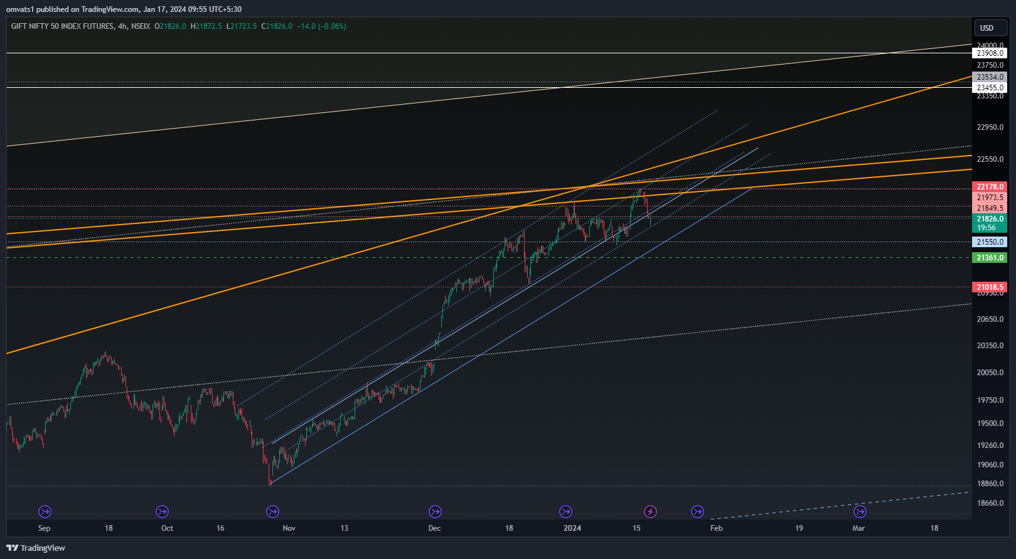1016x559 pixels.
Task: Click the Dec label on the time axis
Action: click(x=434, y=528)
